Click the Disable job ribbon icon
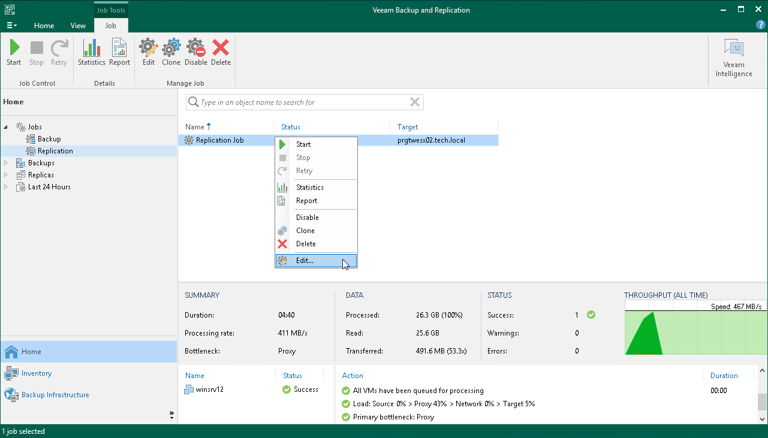The width and height of the screenshot is (768, 438). tap(196, 53)
